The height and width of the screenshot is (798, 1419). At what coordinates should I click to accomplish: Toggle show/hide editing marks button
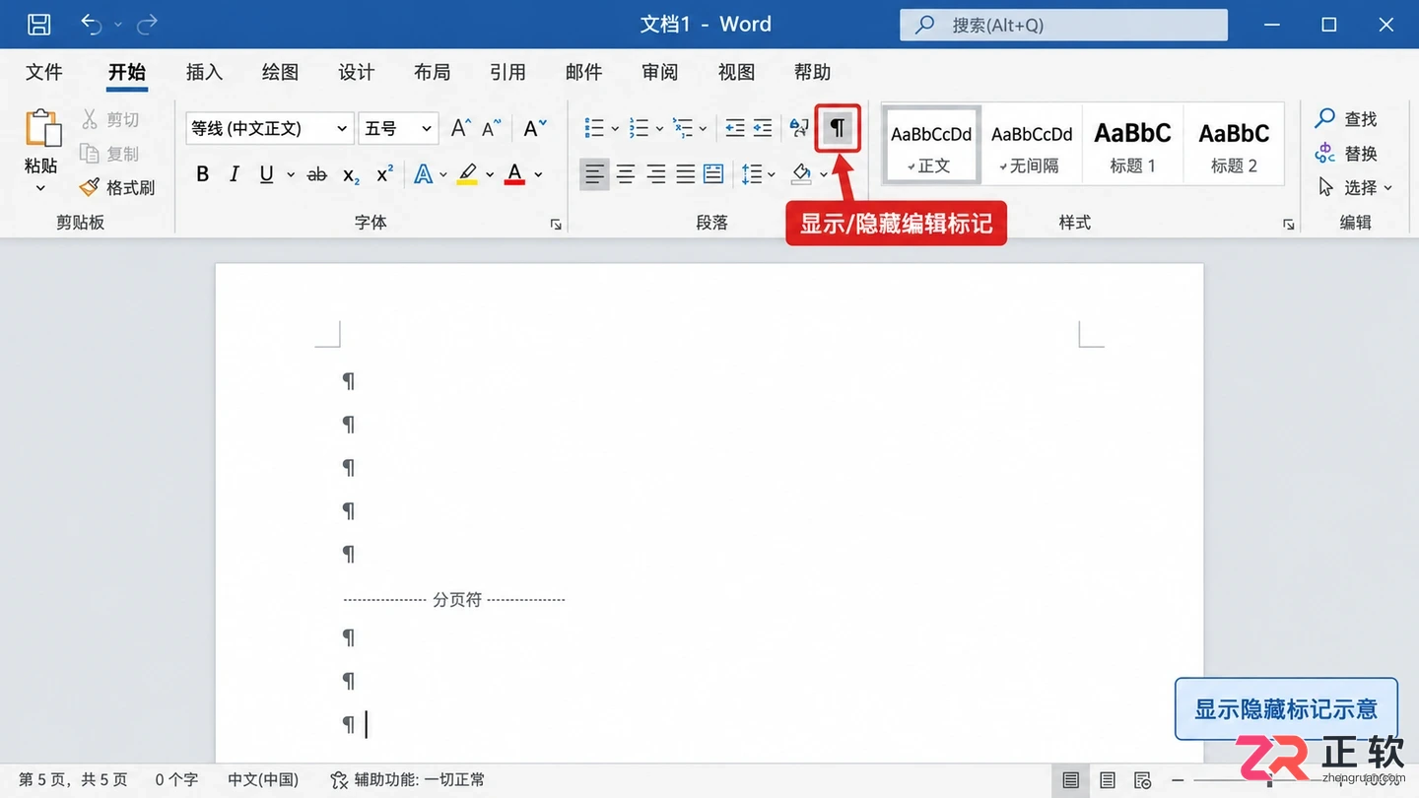(x=838, y=128)
